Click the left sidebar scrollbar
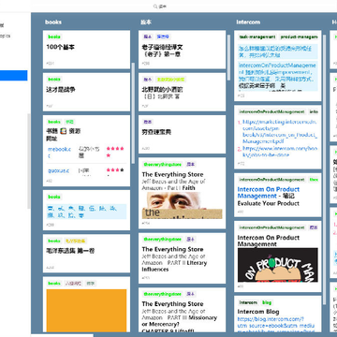Image resolution: width=337 pixels, height=337 pixels. (x=29, y=161)
